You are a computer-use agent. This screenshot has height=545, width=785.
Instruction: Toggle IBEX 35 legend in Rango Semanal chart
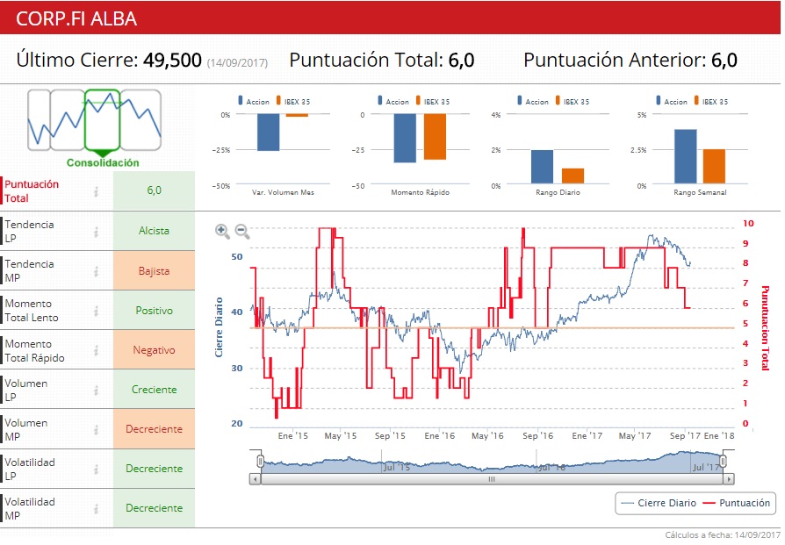pos(711,101)
